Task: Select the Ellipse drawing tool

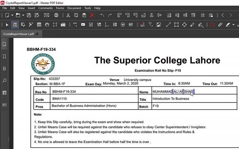Action: [184, 25]
